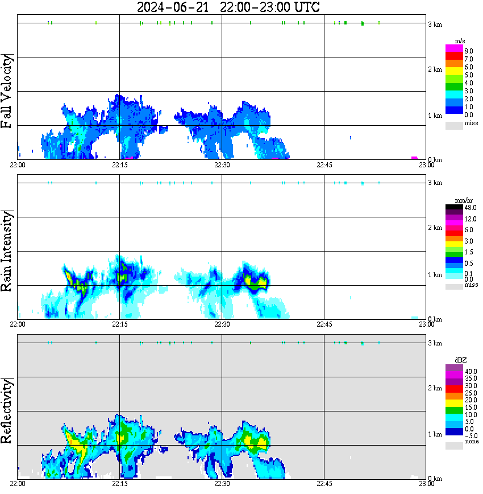Click the 7.0 value in m/s legend

[469, 59]
